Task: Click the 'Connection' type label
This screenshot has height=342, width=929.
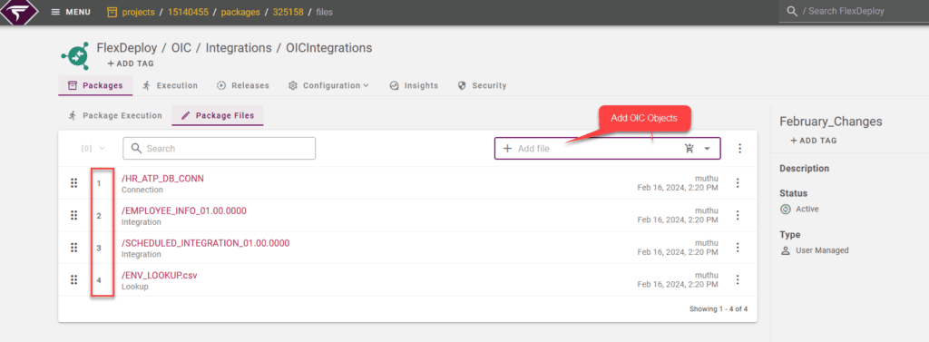Action: [x=142, y=190]
